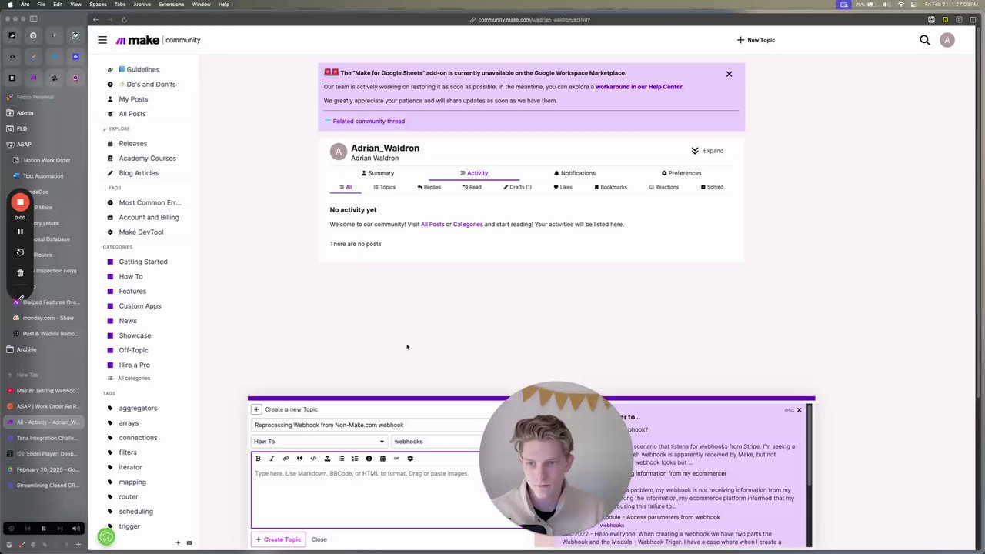Open the router tag in sidebar
985x554 pixels.
click(x=129, y=497)
